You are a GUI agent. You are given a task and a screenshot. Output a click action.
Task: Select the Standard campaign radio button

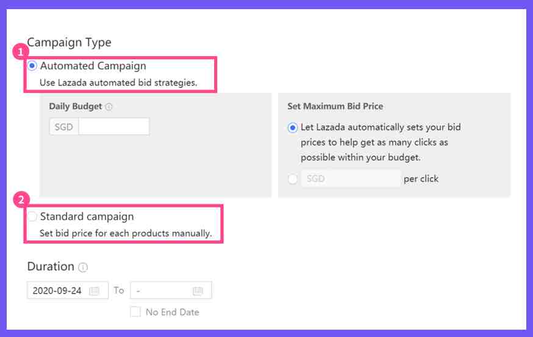[x=32, y=216]
